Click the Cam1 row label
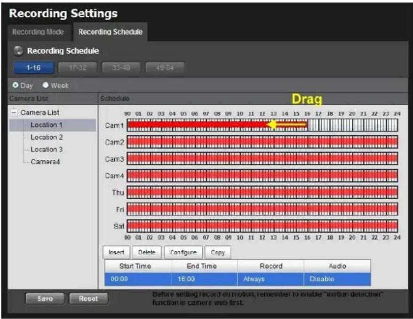The height and width of the screenshot is (319, 413). pyautogui.click(x=114, y=125)
